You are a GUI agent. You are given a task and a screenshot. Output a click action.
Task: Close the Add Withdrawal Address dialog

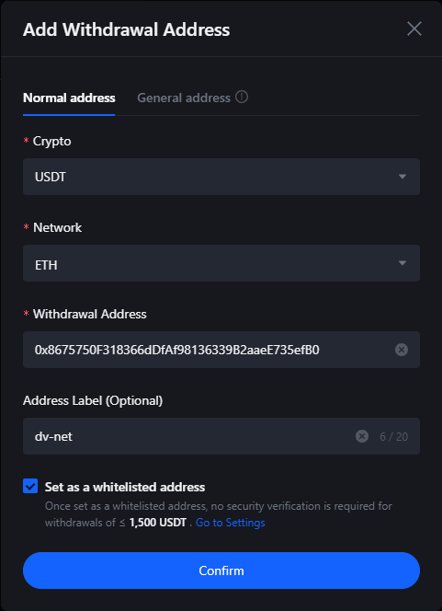414,29
